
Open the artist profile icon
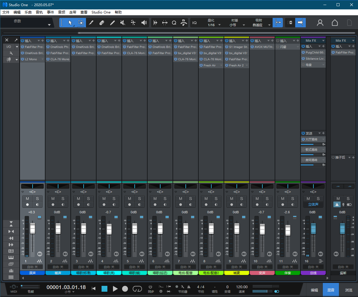320,23
